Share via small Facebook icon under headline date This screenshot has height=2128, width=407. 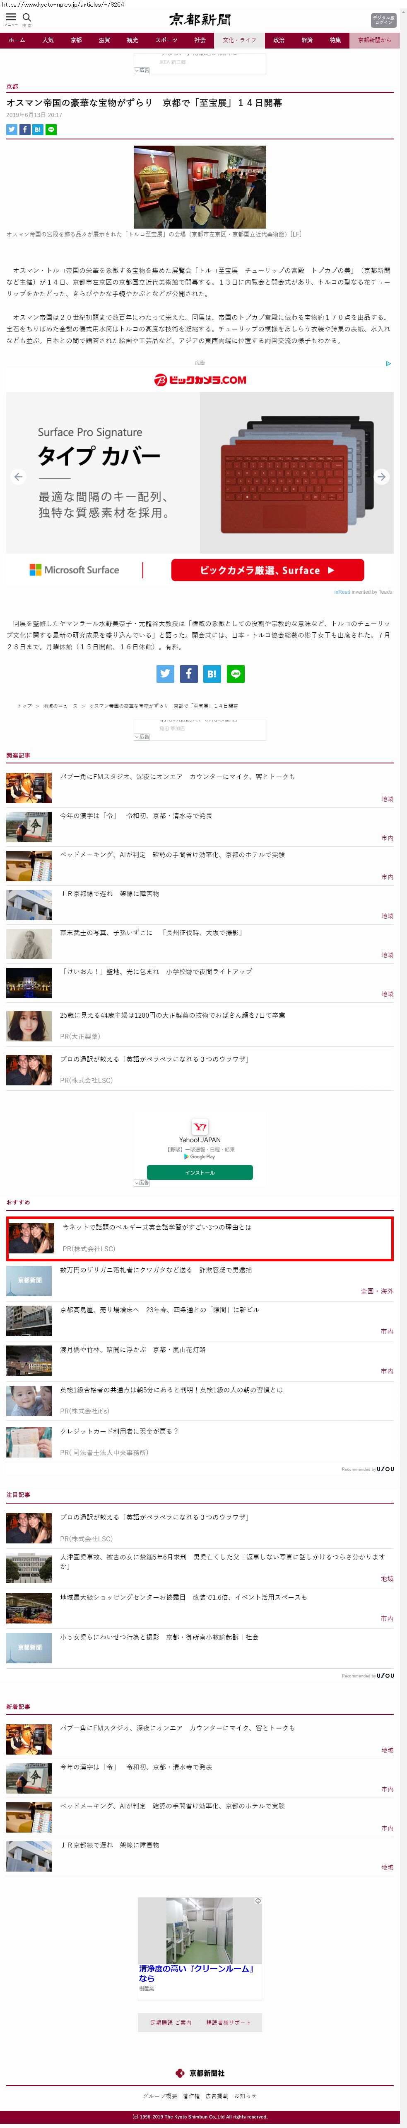pos(25,130)
